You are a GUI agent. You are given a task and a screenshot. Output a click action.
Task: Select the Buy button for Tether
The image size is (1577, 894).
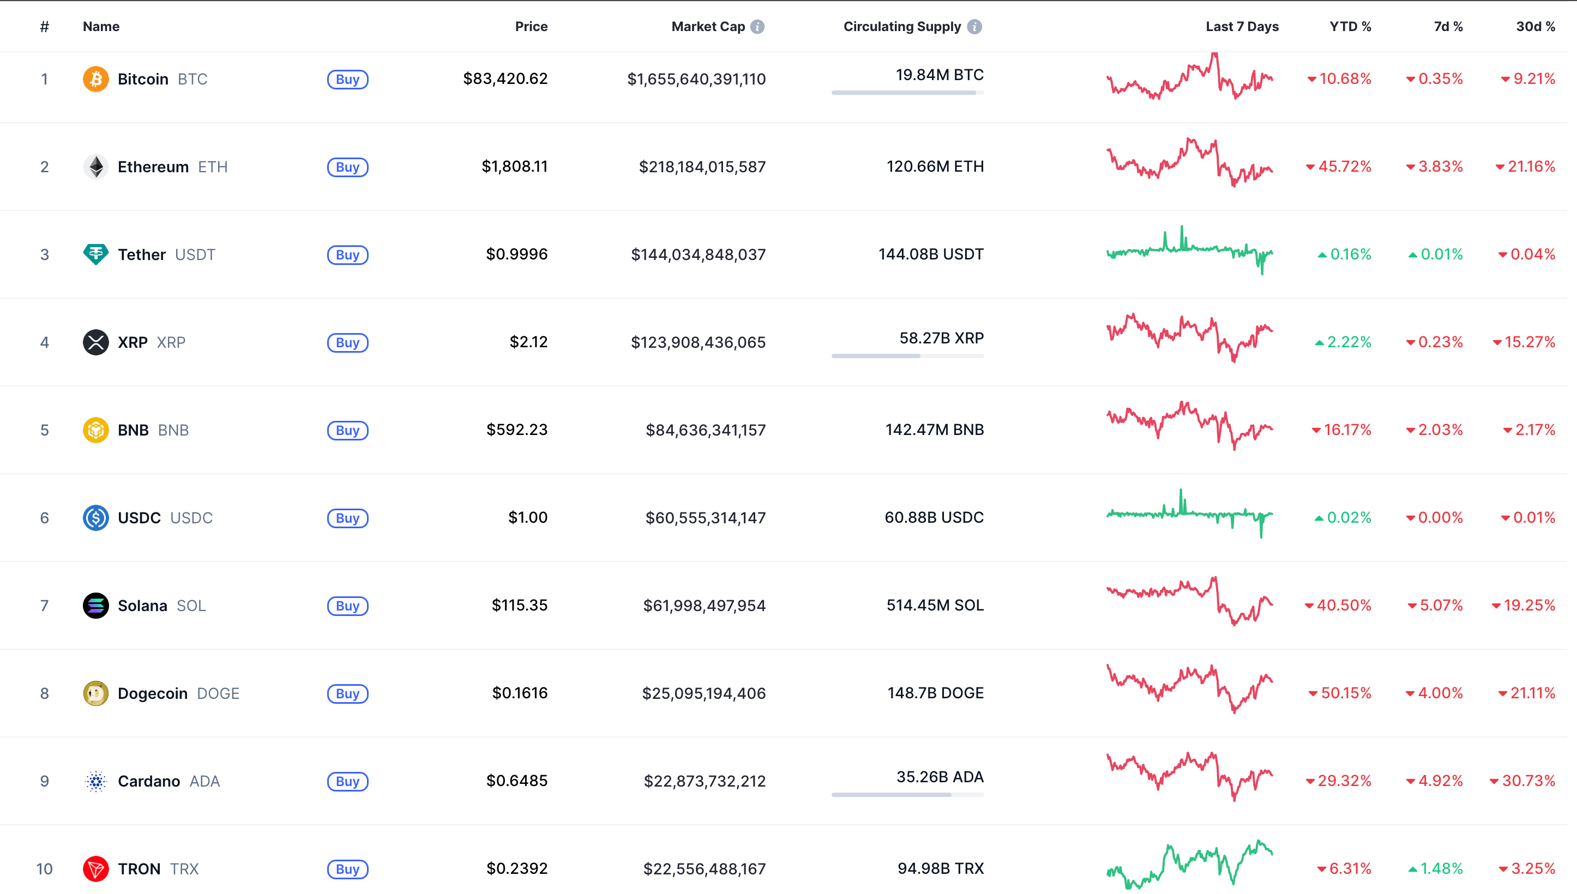(347, 256)
